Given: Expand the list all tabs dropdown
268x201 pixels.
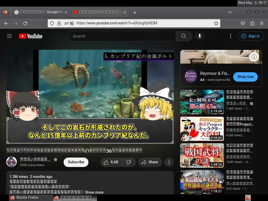Looking at the screenshot, I should (x=230, y=12).
